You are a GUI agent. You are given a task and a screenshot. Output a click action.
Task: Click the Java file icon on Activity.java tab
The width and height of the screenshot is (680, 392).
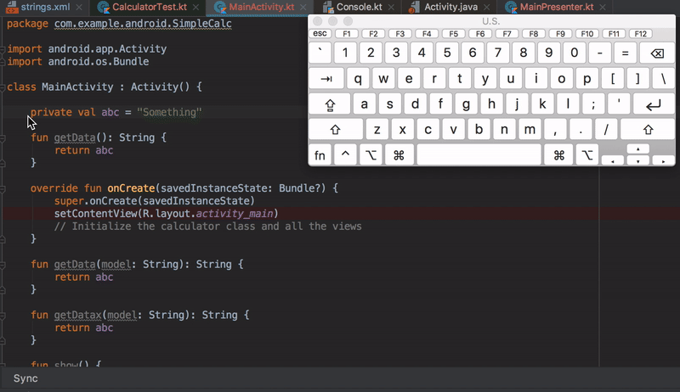pyautogui.click(x=415, y=8)
